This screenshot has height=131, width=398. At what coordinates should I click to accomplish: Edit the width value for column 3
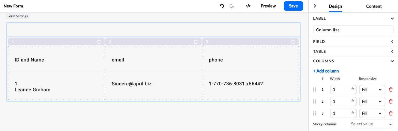click(343, 113)
